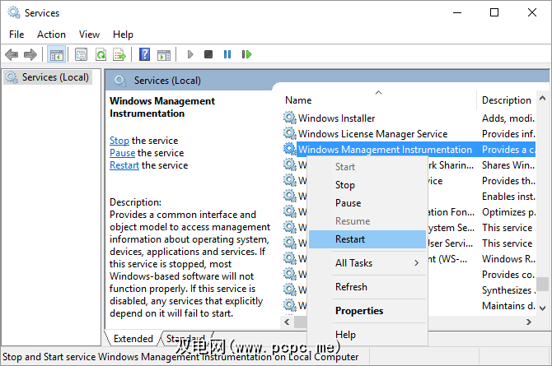Click the horizontal scrollbar right arrow
The width and height of the screenshot is (552, 366).
[528, 322]
